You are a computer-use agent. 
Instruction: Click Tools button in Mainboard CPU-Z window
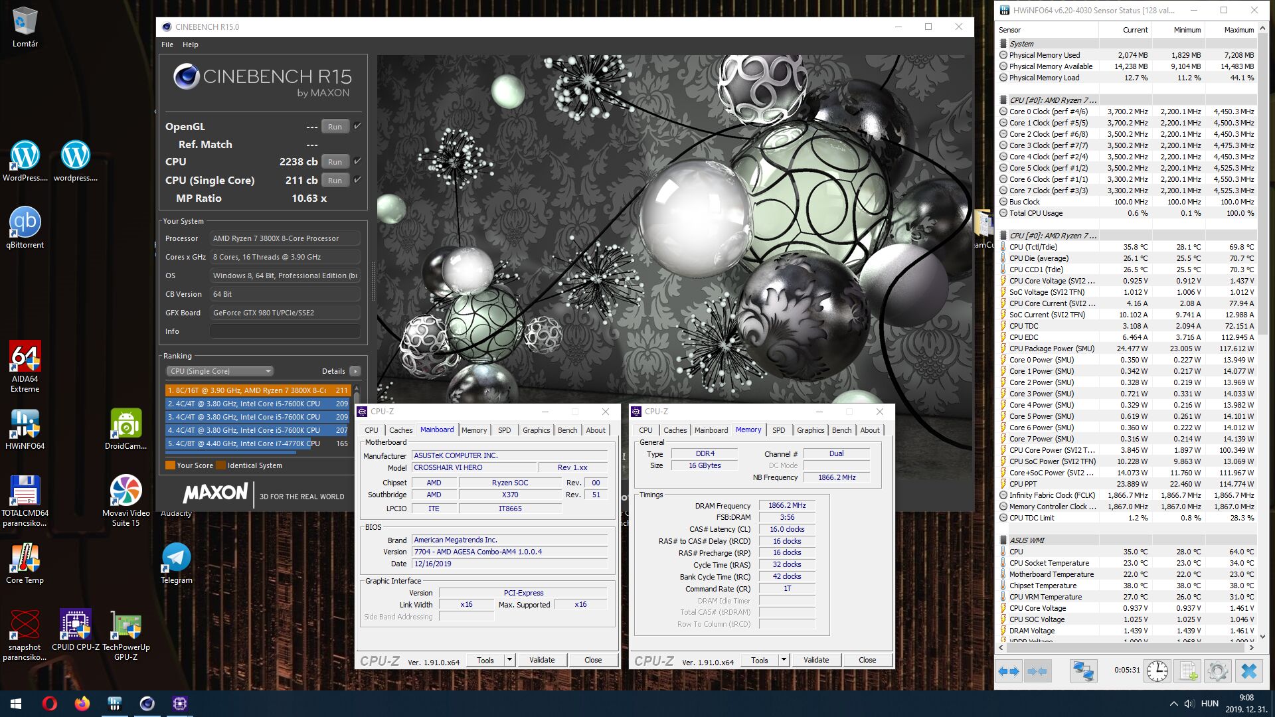click(485, 660)
